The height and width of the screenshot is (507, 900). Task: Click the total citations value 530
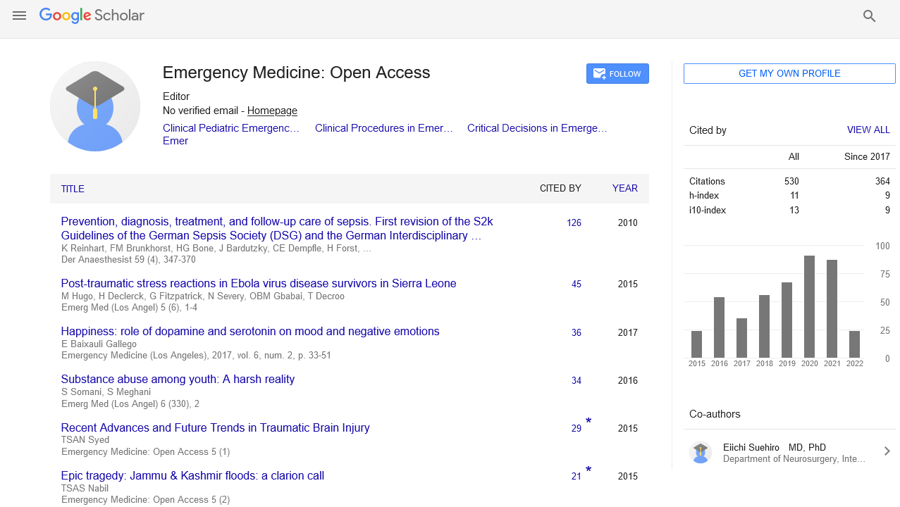(791, 182)
